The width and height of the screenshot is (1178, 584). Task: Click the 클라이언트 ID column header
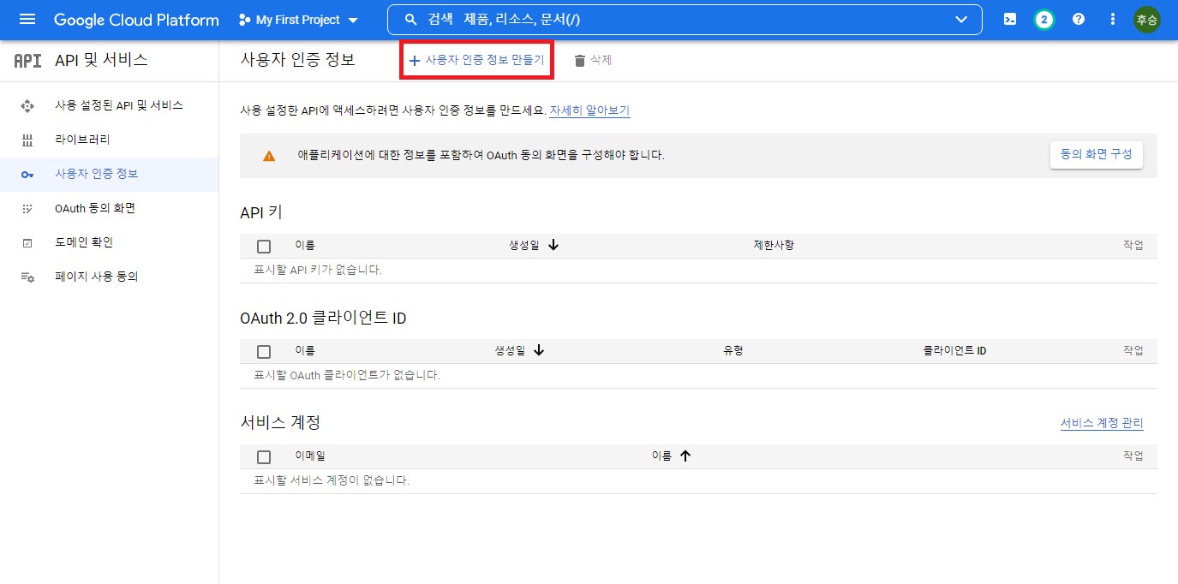pos(954,351)
